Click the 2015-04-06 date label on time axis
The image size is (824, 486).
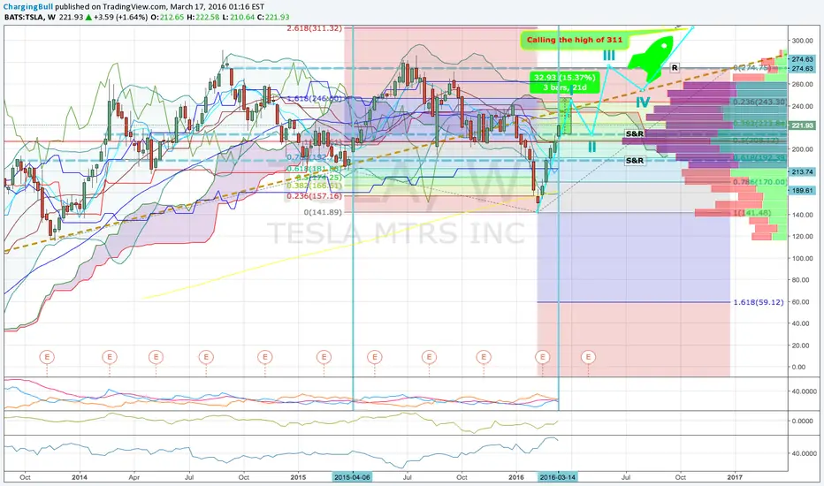pos(352,477)
